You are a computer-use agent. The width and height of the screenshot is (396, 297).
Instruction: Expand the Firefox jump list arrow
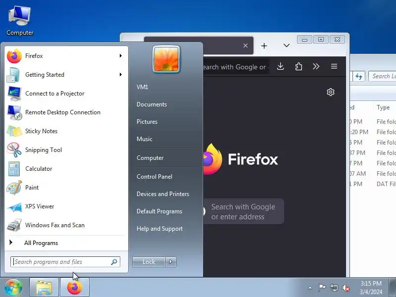pyautogui.click(x=121, y=56)
